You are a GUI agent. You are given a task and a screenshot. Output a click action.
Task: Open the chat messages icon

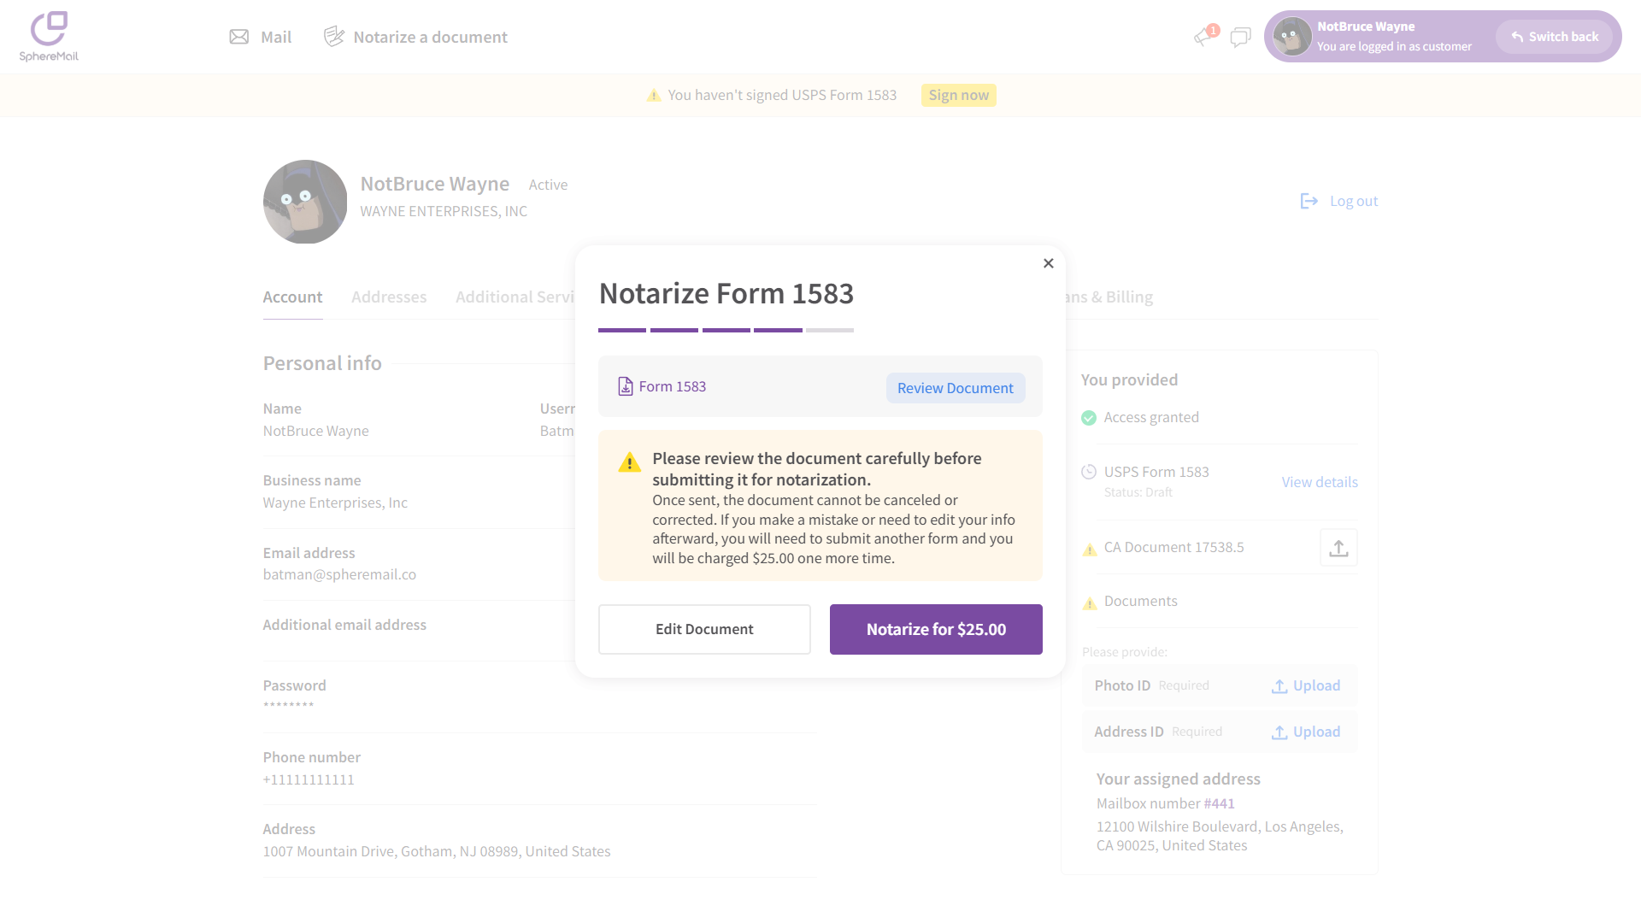tap(1240, 37)
